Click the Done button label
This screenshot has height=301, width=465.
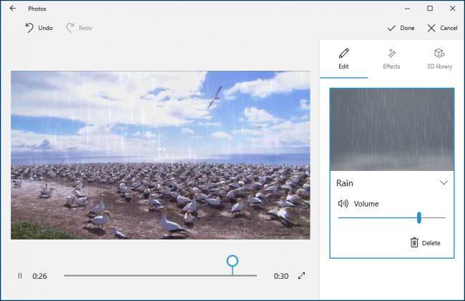tap(407, 28)
